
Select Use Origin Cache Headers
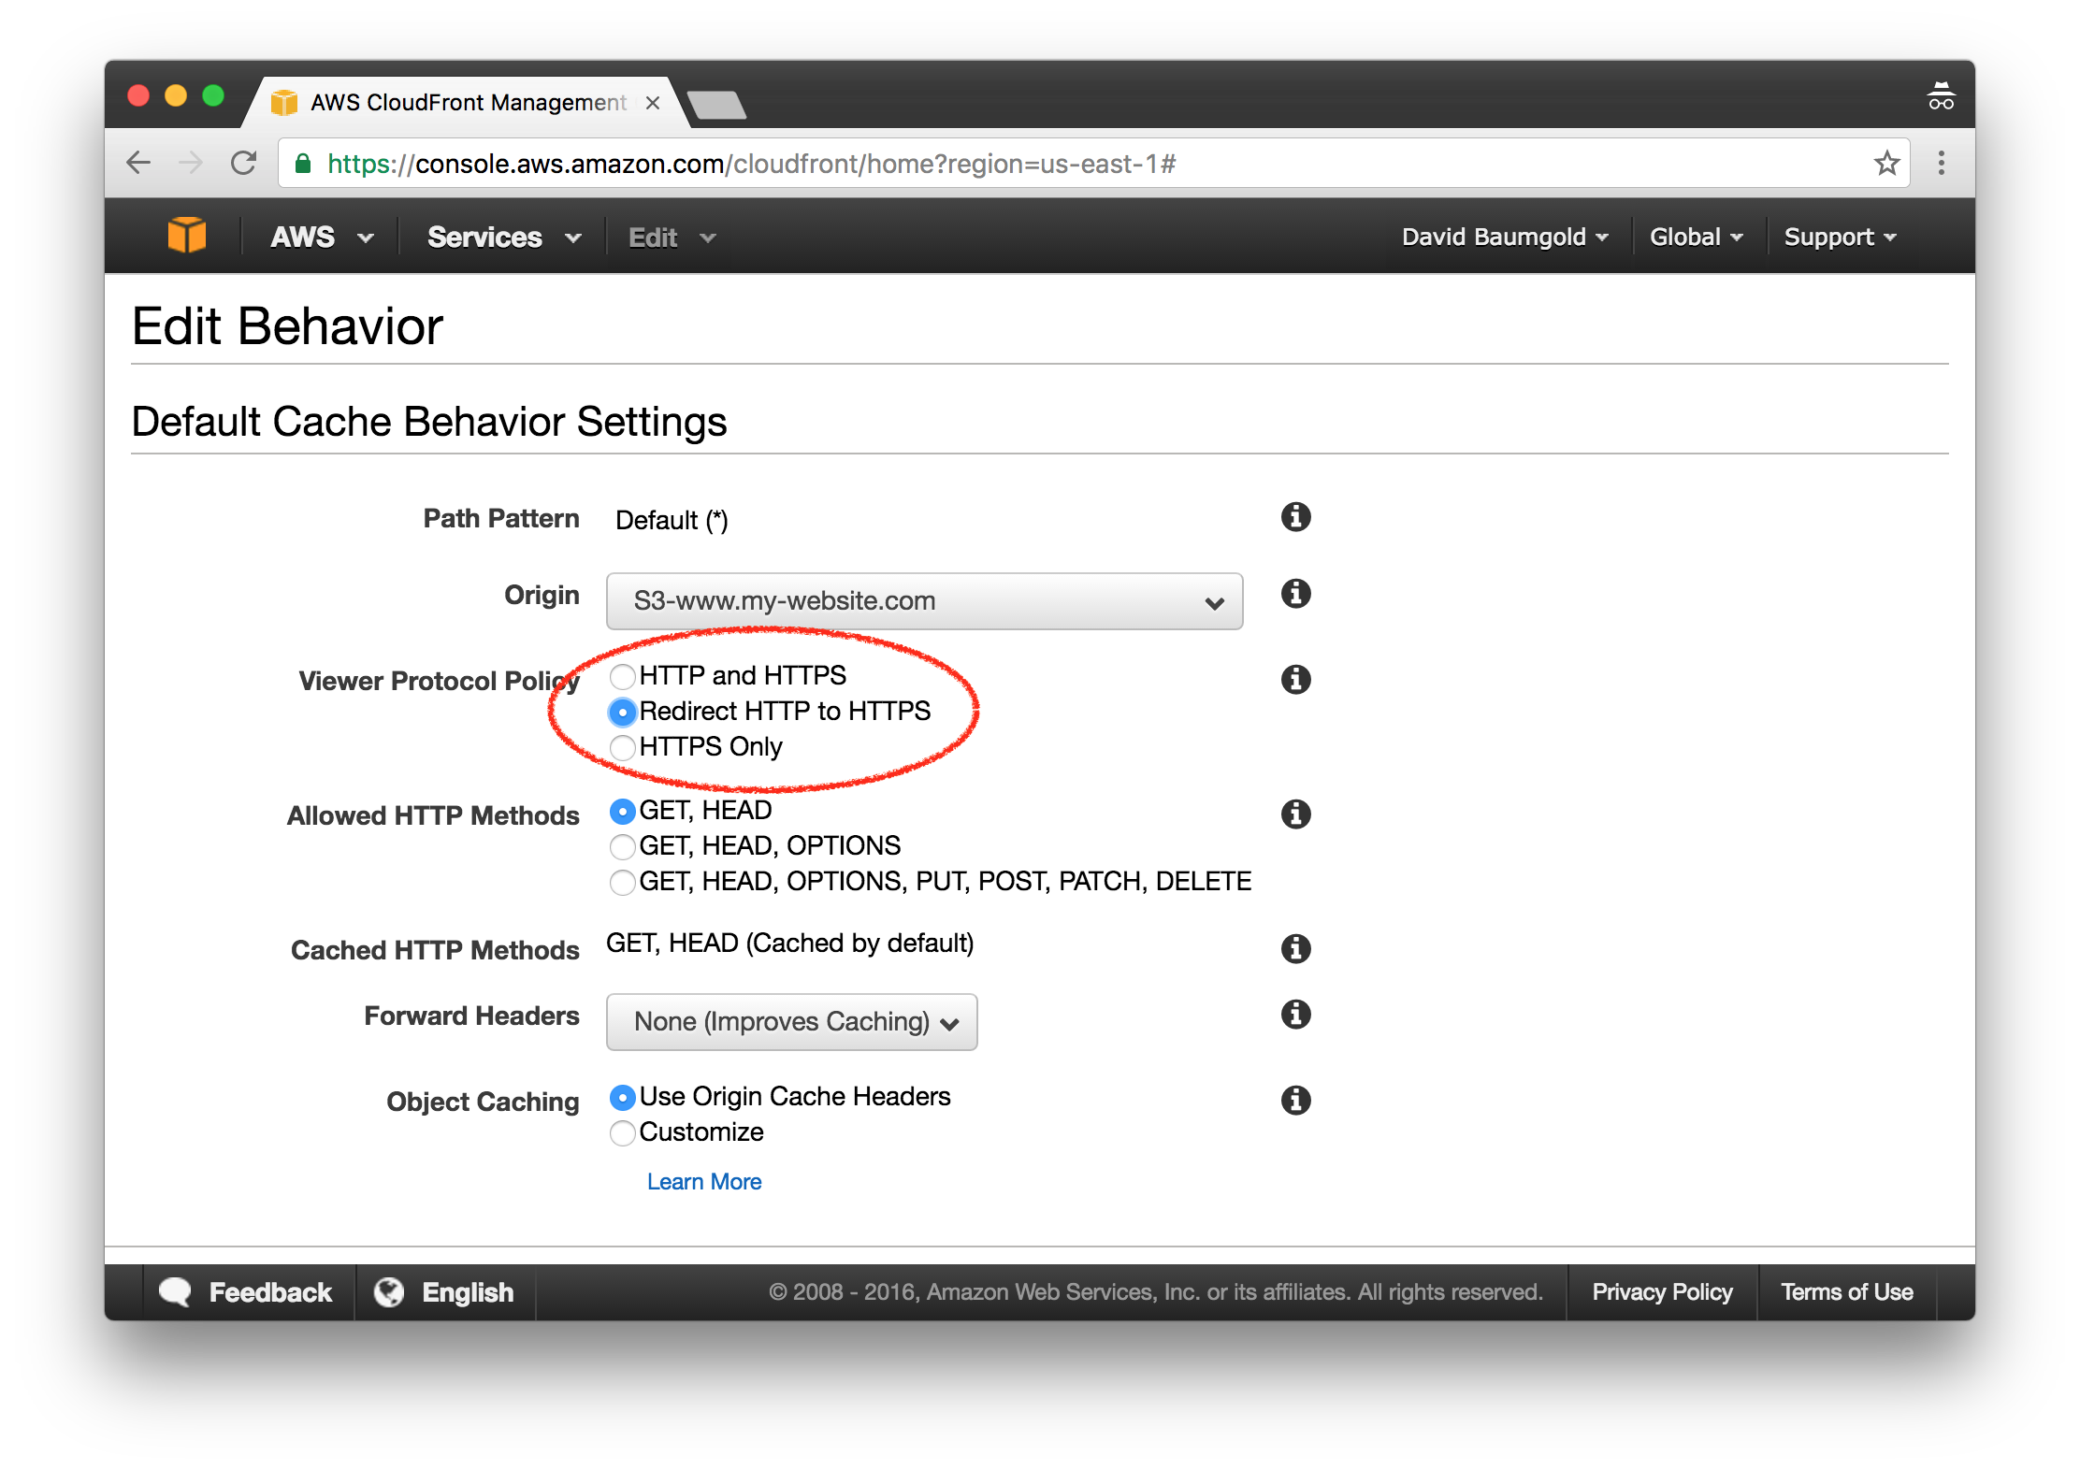pos(623,1097)
